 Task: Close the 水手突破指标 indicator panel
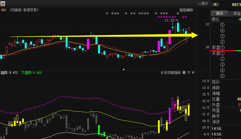[193, 73]
